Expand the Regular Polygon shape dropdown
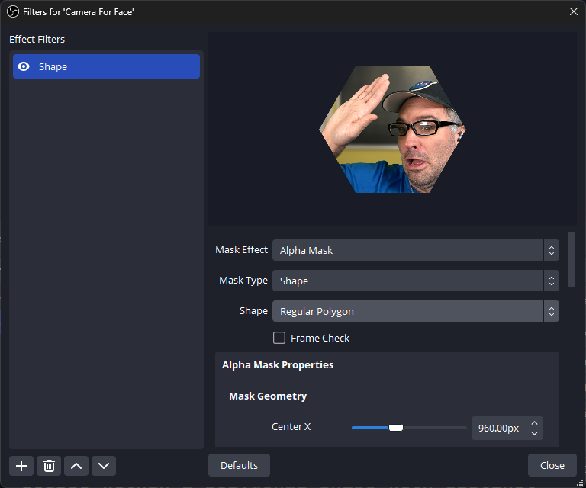This screenshot has width=586, height=488. [415, 311]
